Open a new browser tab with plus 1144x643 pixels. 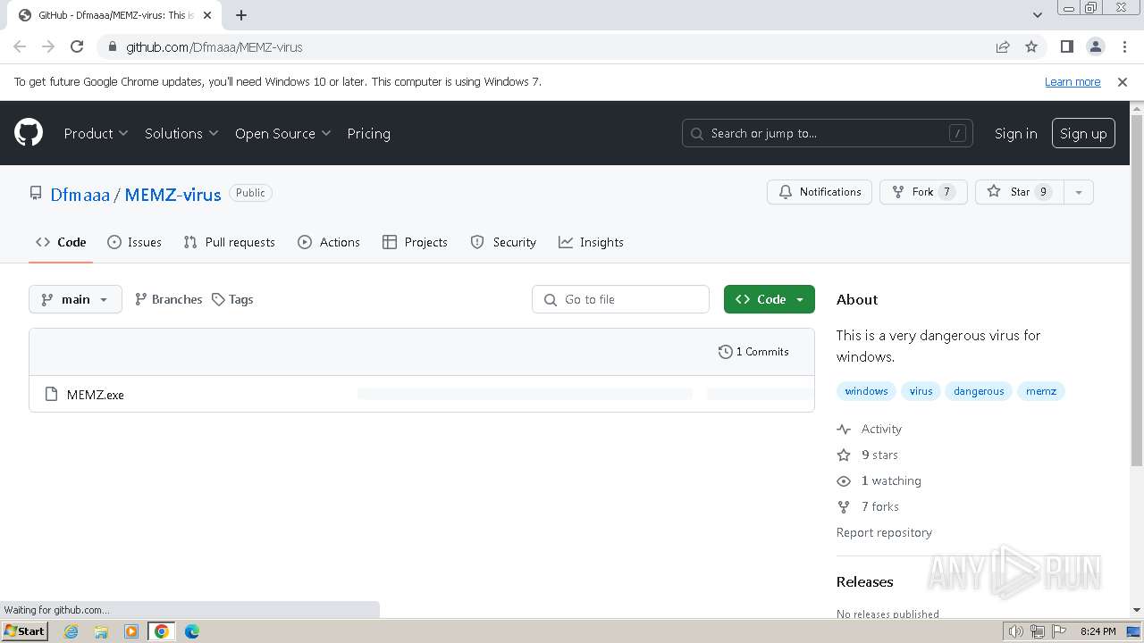[x=241, y=14]
